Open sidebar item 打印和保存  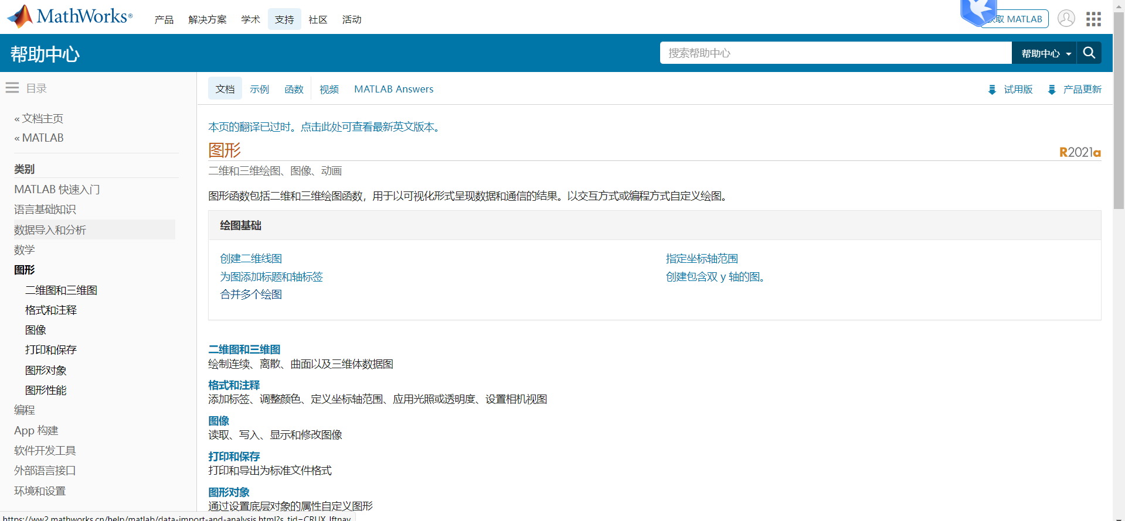(51, 349)
